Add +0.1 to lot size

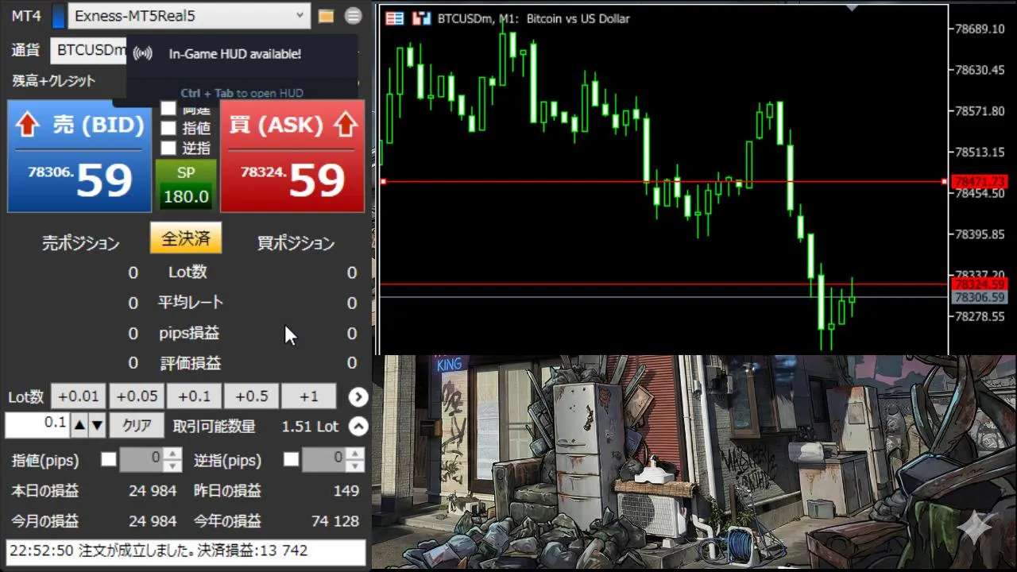coord(194,396)
